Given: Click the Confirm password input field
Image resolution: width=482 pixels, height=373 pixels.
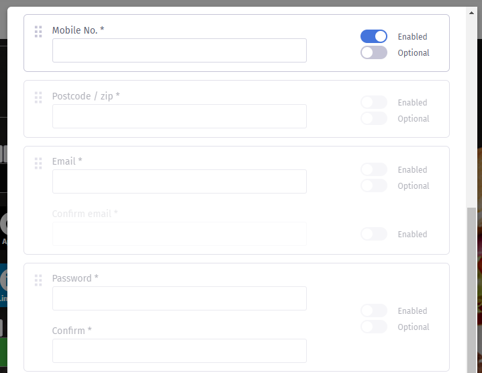Looking at the screenshot, I should pos(179,351).
